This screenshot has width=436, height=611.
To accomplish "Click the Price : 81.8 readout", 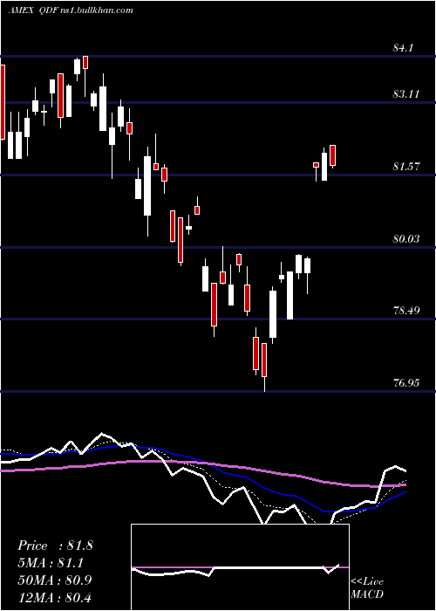I will tap(55, 546).
